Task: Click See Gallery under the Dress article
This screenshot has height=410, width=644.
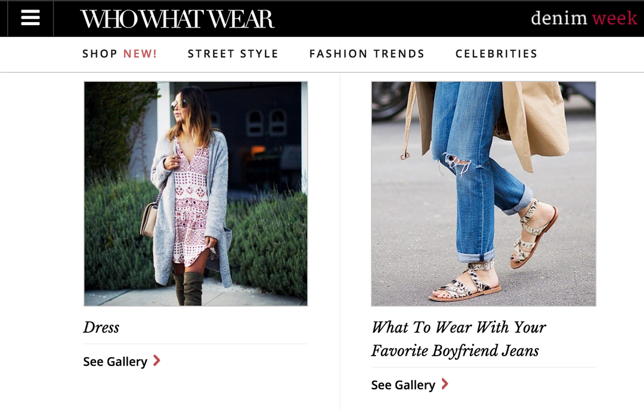Action: (115, 362)
